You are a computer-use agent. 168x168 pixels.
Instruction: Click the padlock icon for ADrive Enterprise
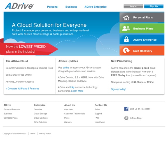tap(126, 39)
